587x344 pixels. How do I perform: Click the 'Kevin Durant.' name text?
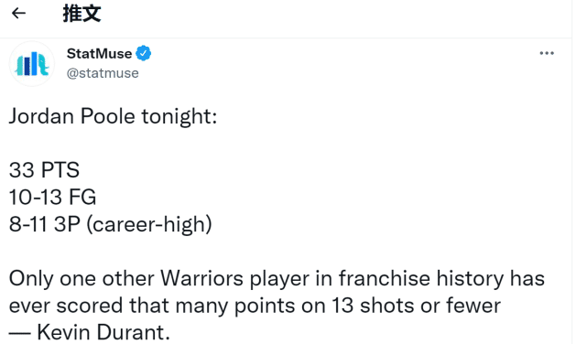tap(103, 332)
